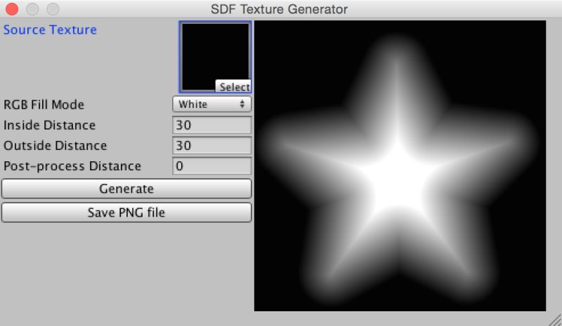The width and height of the screenshot is (562, 326).
Task: Open the RGB Fill Mode dropdown showing White
Action: click(212, 104)
